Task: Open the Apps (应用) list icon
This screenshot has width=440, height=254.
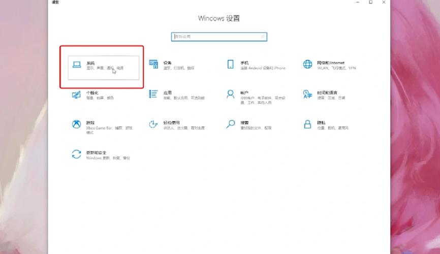Action: click(153, 94)
